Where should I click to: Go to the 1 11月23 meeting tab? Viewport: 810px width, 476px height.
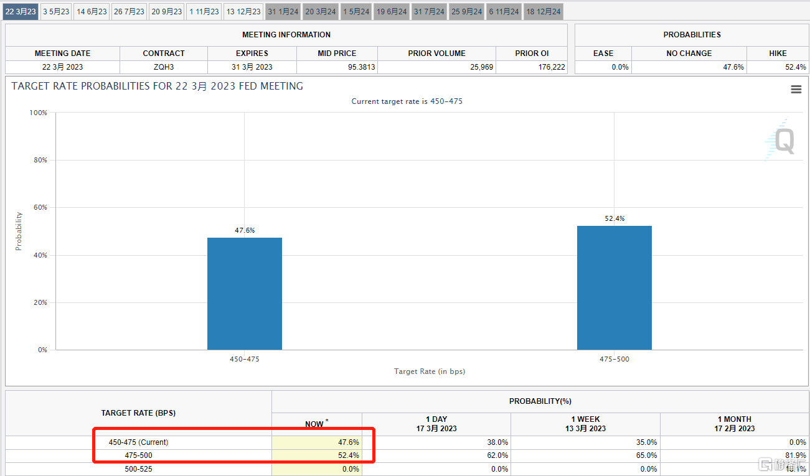[x=204, y=11]
